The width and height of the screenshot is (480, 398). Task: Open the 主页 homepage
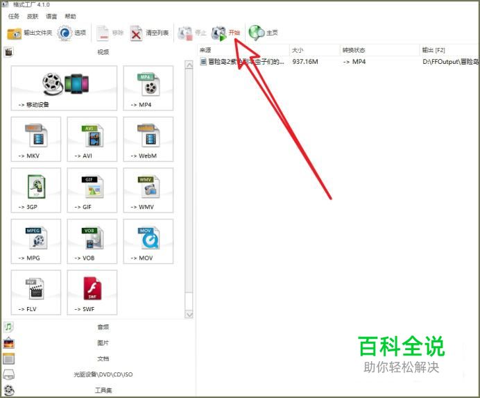(x=264, y=33)
